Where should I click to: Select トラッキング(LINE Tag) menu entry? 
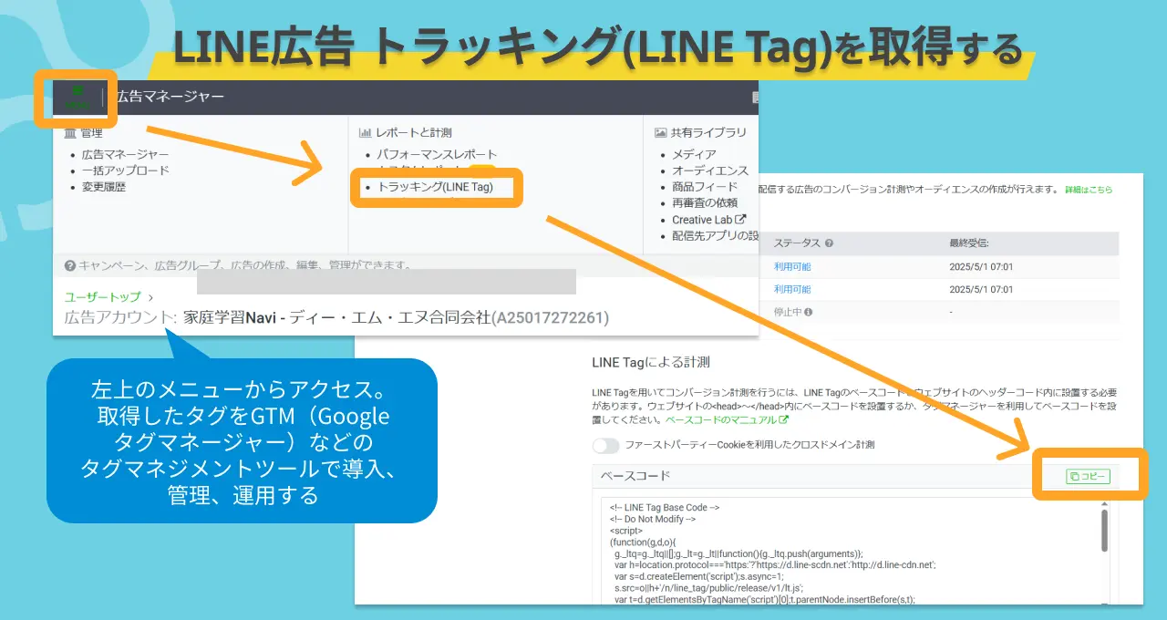click(x=434, y=187)
